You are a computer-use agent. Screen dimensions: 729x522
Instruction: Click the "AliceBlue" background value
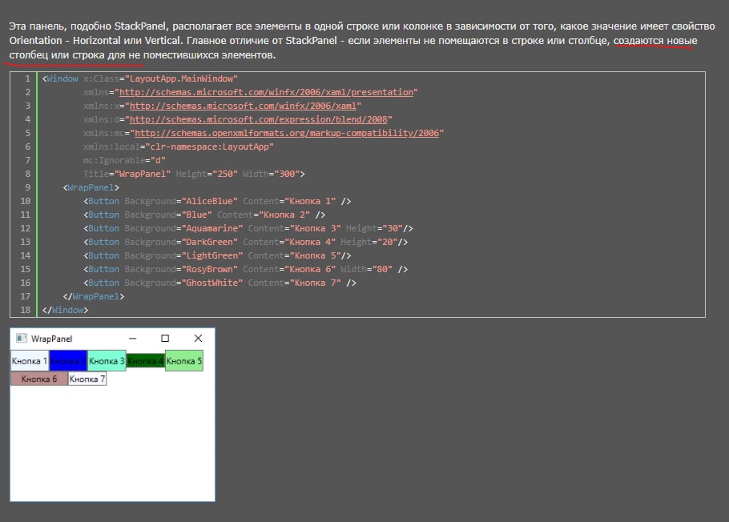click(x=210, y=201)
